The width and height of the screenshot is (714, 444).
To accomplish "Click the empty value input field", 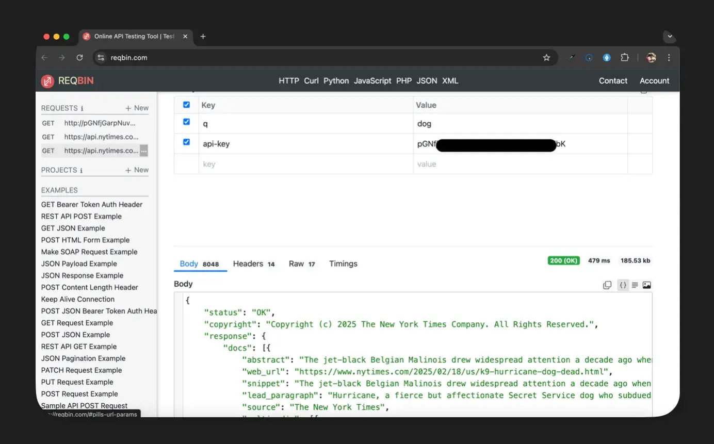I will pos(520,164).
